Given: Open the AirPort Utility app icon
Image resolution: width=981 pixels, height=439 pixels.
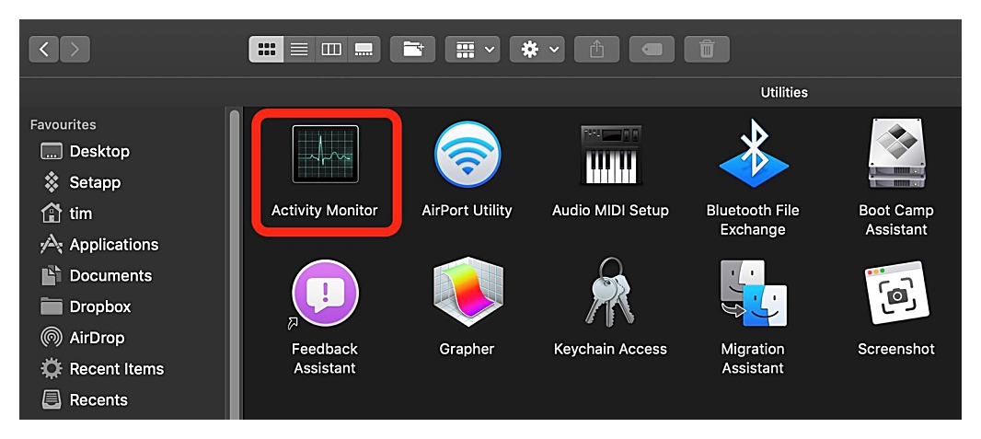Looking at the screenshot, I should coord(467,154).
